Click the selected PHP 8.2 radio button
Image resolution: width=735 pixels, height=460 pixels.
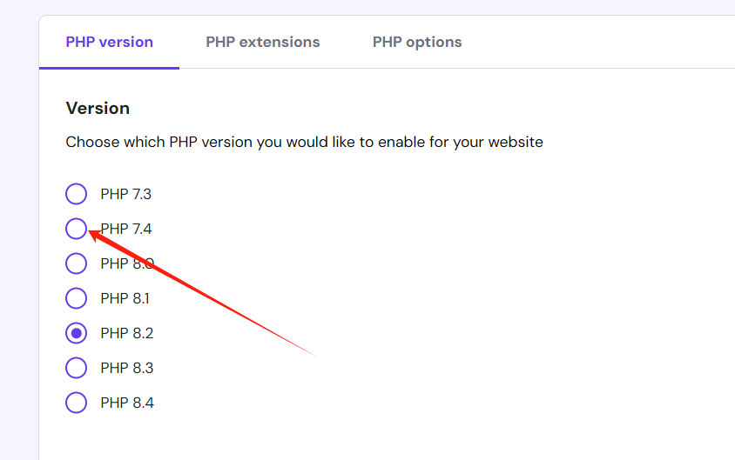tap(77, 333)
